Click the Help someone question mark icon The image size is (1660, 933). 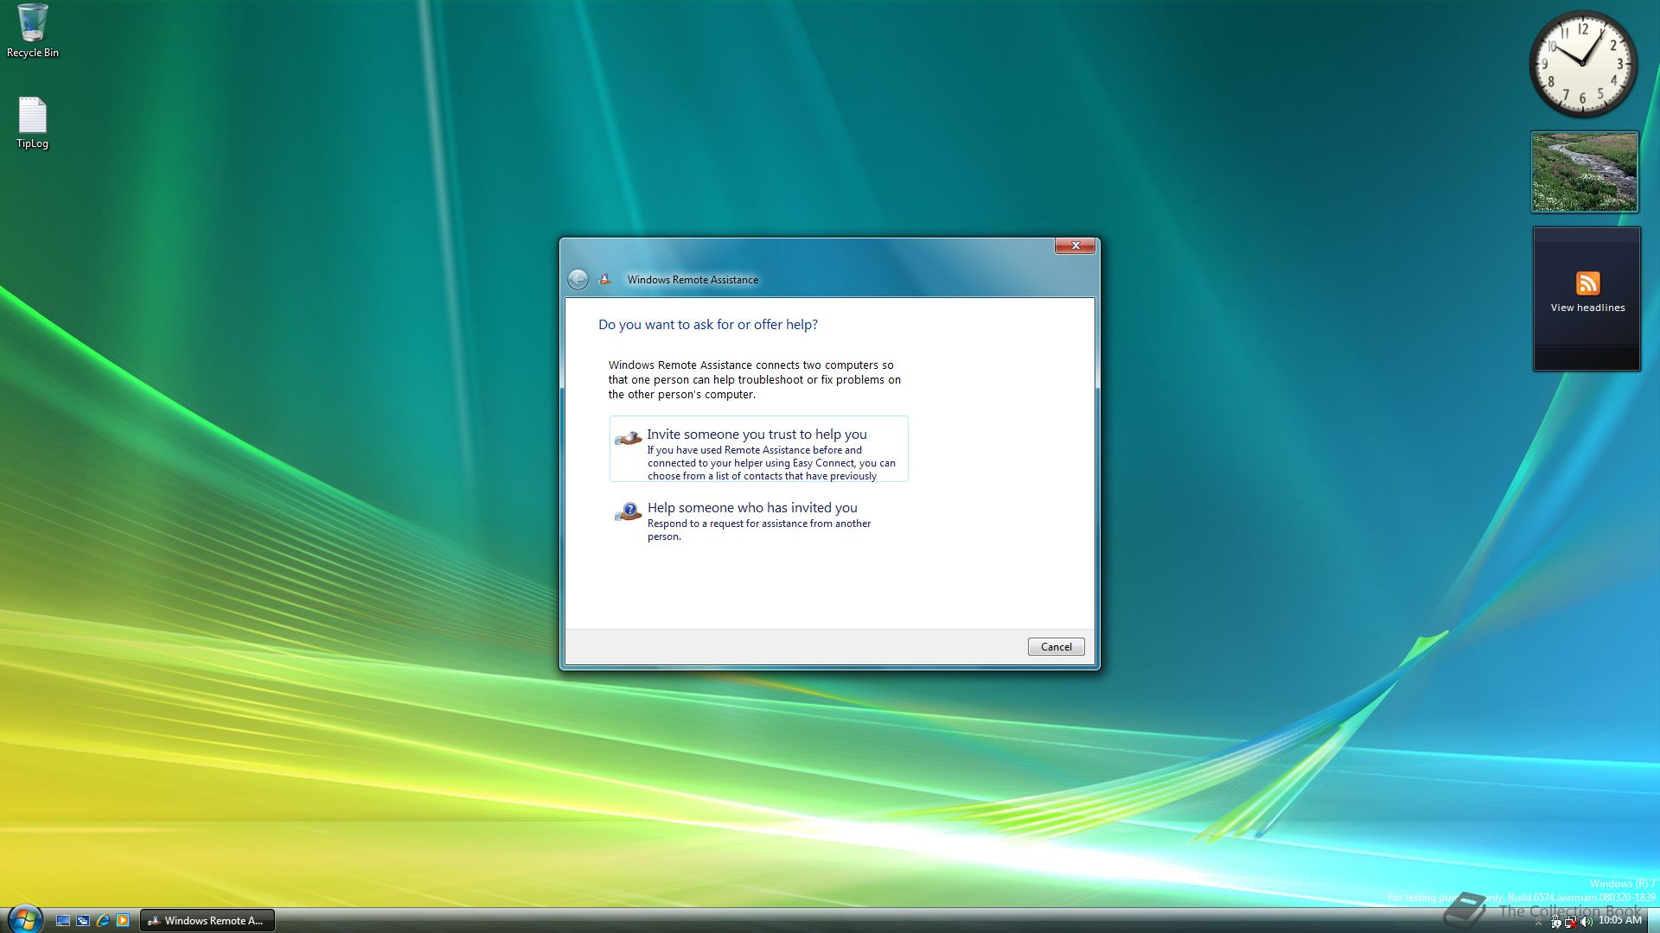(629, 512)
